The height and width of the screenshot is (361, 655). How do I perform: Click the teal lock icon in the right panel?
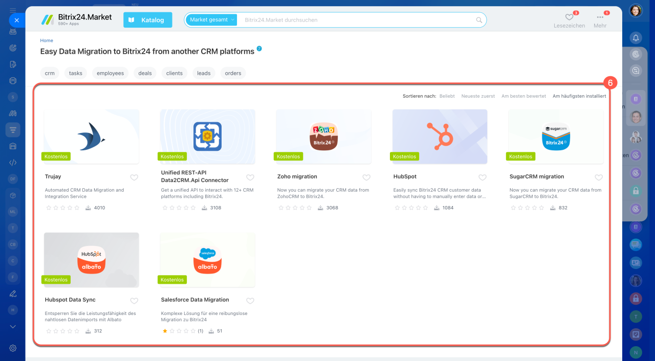(636, 191)
